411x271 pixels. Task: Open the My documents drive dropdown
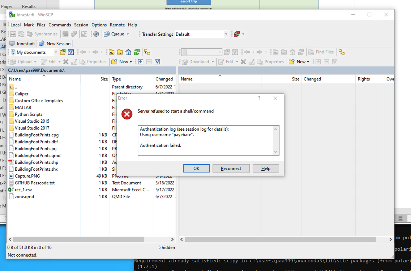click(56, 52)
